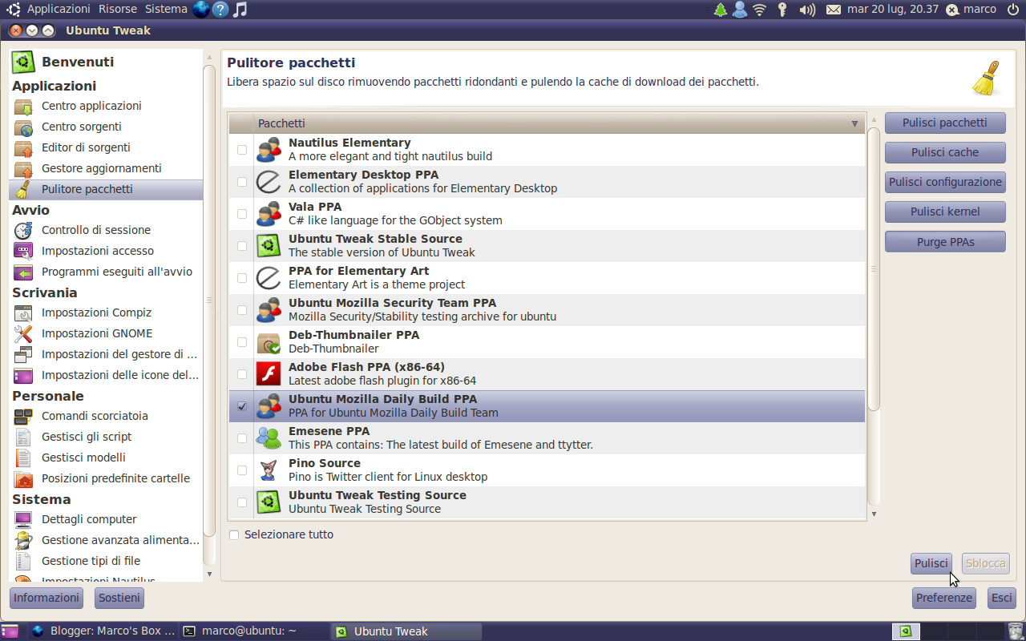Enable the Selezionare tutto checkbox

[x=234, y=534]
